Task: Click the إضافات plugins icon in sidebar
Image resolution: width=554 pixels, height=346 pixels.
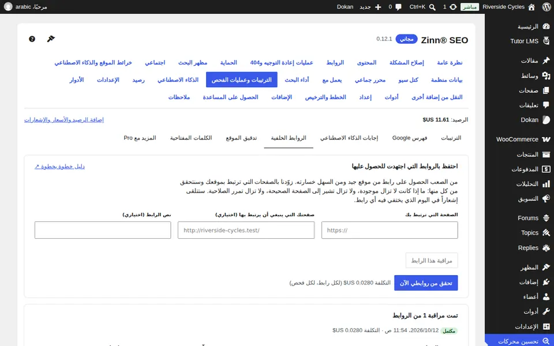Action: tap(546, 282)
